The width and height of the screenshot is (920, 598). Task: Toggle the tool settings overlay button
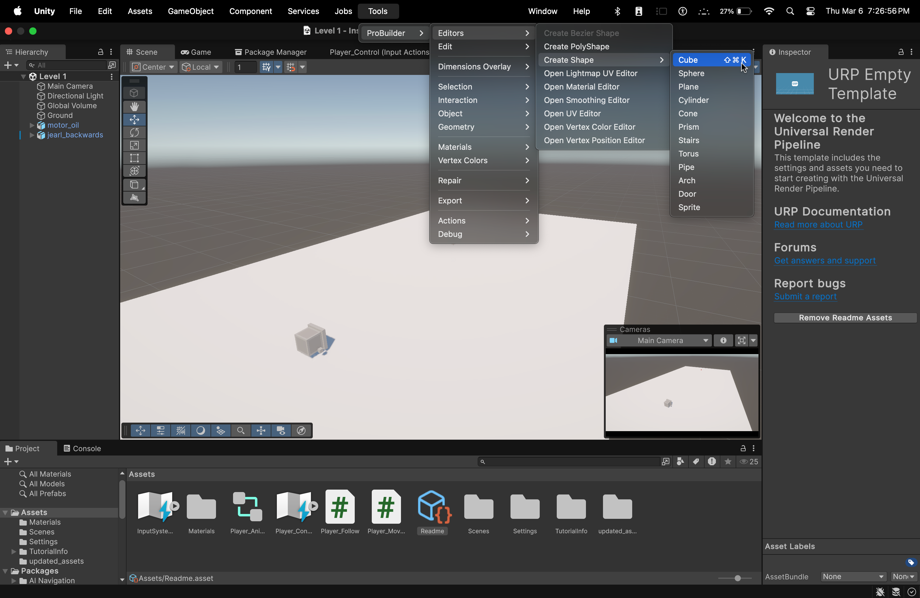tap(161, 431)
